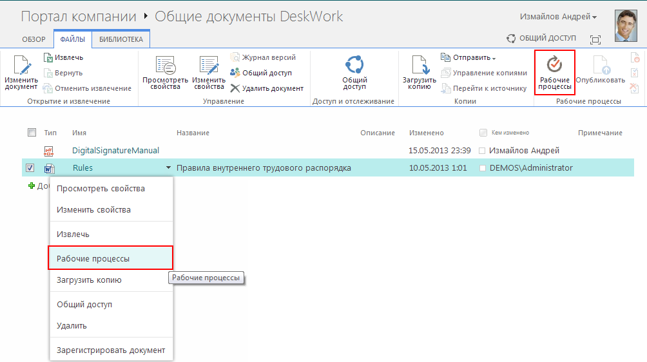The height and width of the screenshot is (362, 647).
Task: Toggle the presence checkbox beside Измайлов Андрей in the list
Action: point(482,151)
